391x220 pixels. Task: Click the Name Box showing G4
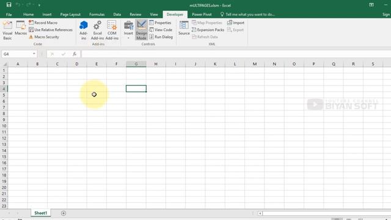click(17, 54)
